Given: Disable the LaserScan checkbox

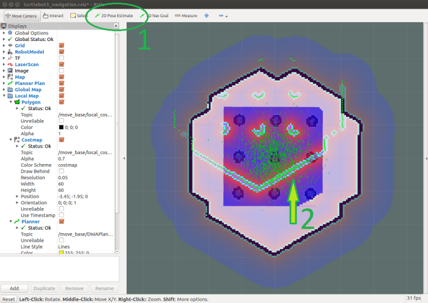Looking at the screenshot, I should [x=61, y=64].
